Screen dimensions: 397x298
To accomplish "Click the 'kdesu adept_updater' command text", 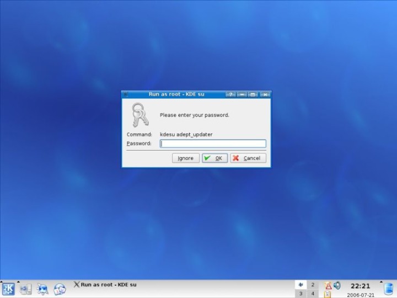I will click(186, 135).
